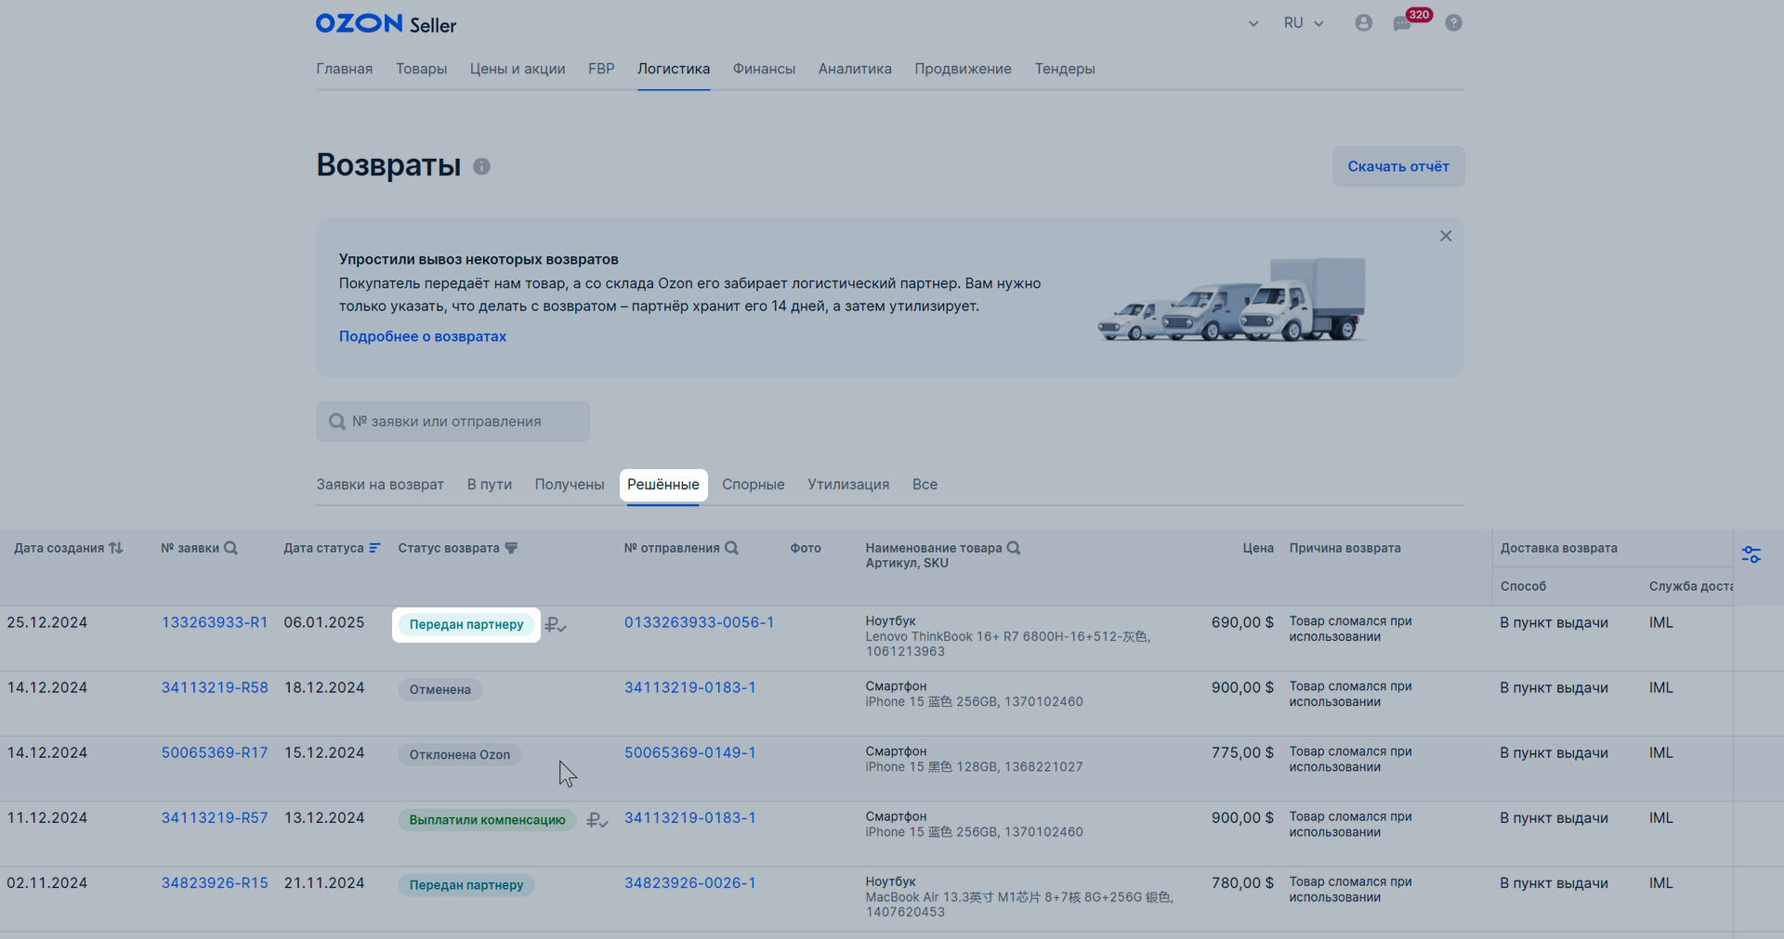Open request 34823926-R15
Viewport: 1784px width, 939px height.
point(215,882)
